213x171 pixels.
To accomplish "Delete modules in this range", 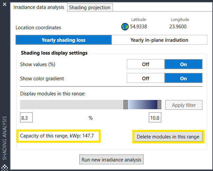I will click(x=168, y=137).
